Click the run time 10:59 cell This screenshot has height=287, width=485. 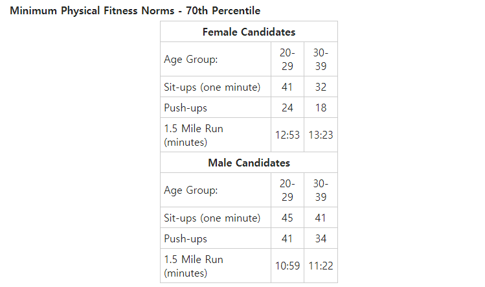tap(288, 266)
